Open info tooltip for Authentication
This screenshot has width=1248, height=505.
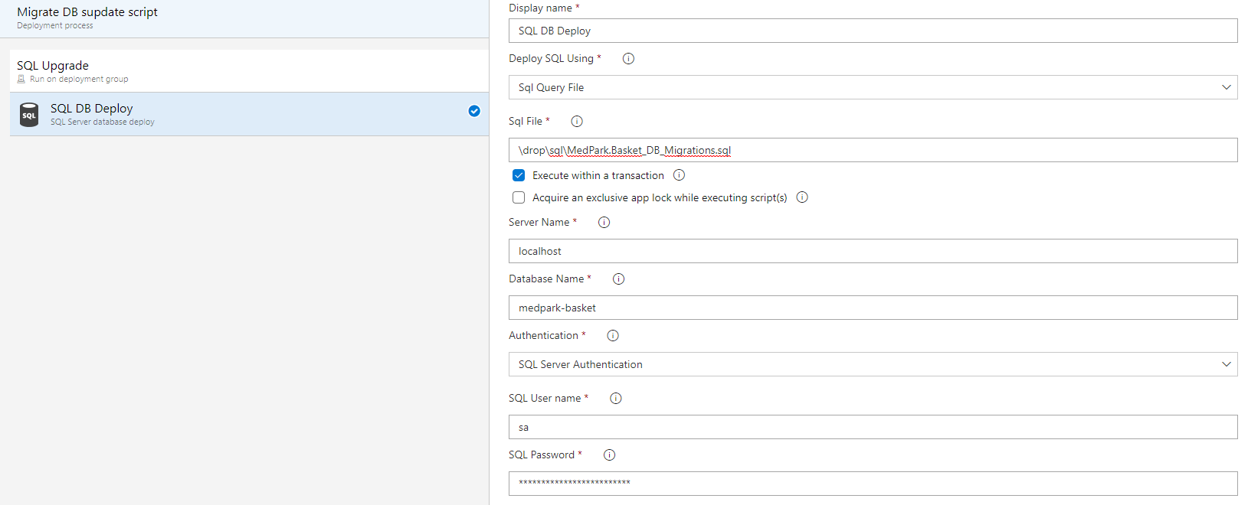point(612,336)
